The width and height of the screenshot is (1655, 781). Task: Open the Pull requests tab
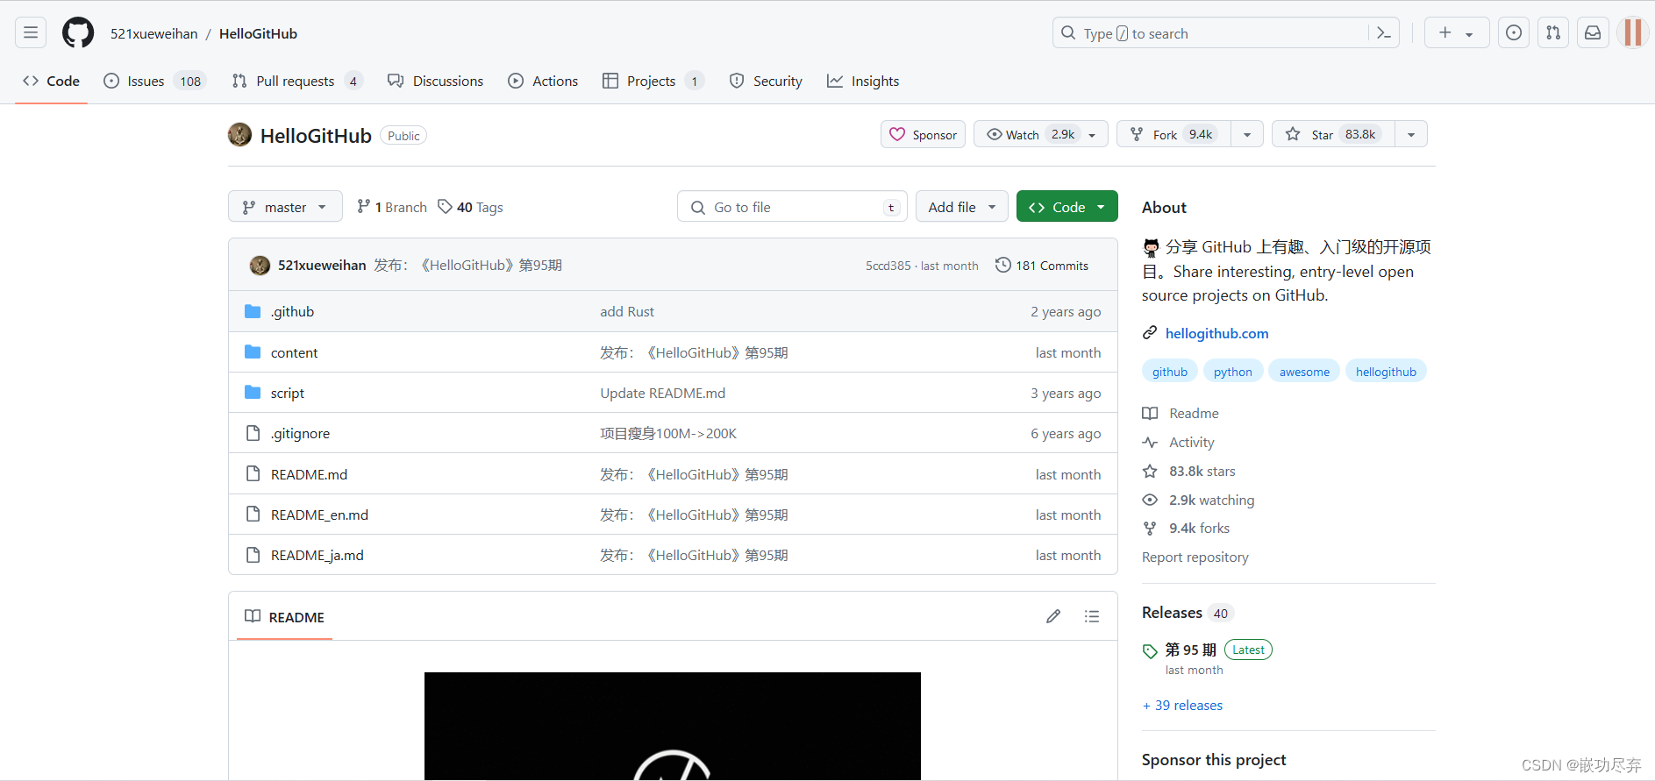[x=296, y=81]
